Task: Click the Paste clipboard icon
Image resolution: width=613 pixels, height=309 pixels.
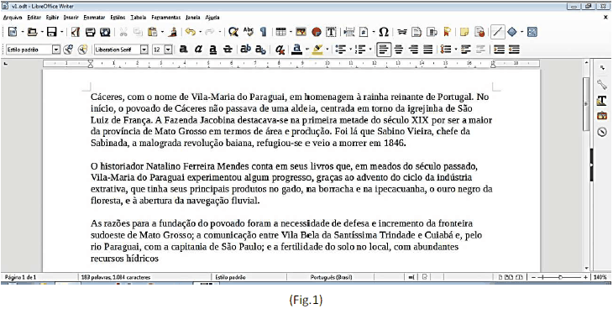Action: click(153, 32)
